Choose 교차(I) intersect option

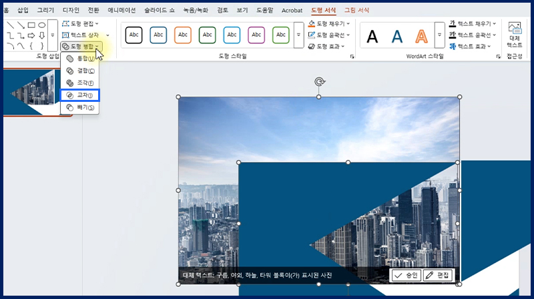79,95
